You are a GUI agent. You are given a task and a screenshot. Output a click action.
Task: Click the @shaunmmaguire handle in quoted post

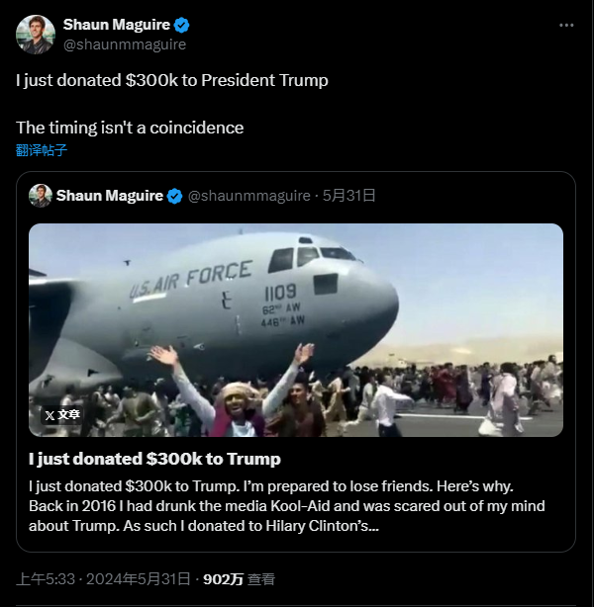click(251, 196)
